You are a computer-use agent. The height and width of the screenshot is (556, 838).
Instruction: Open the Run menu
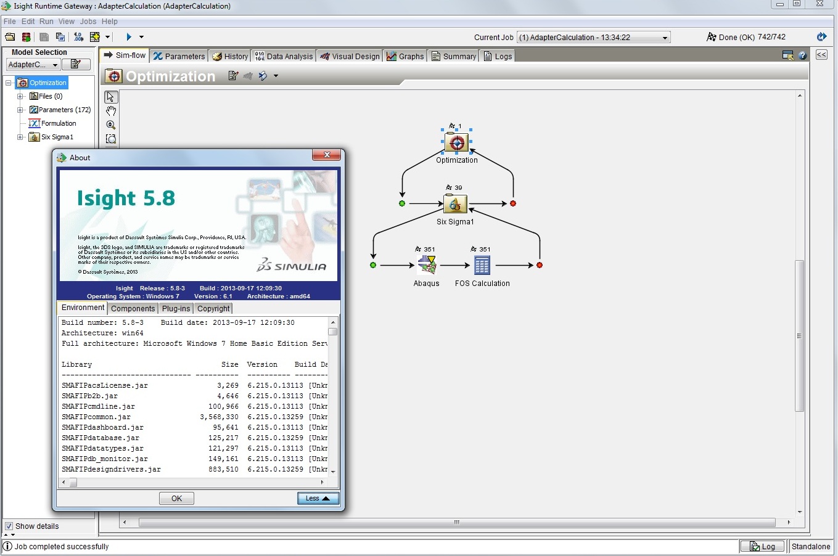point(46,21)
